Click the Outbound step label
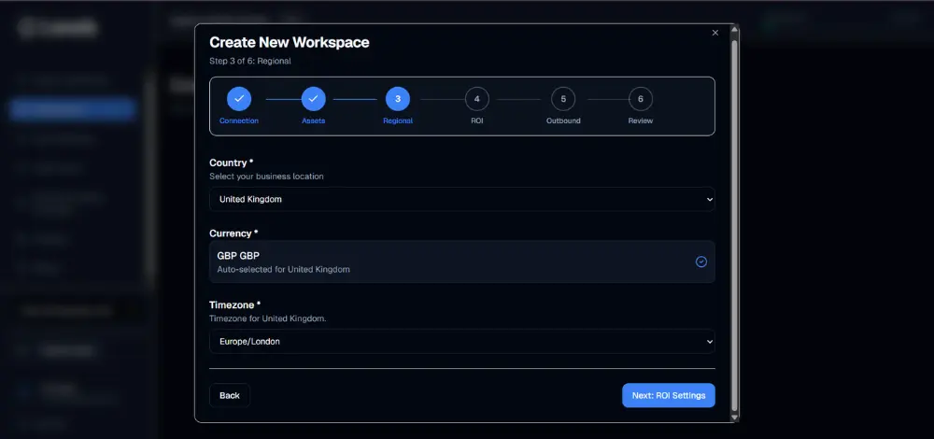This screenshot has height=439, width=934. tap(563, 120)
